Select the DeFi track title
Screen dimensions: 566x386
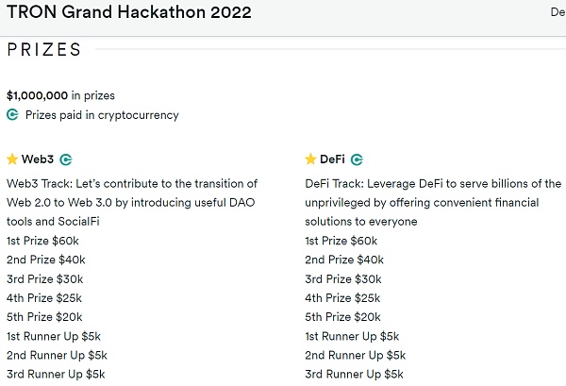click(x=332, y=159)
